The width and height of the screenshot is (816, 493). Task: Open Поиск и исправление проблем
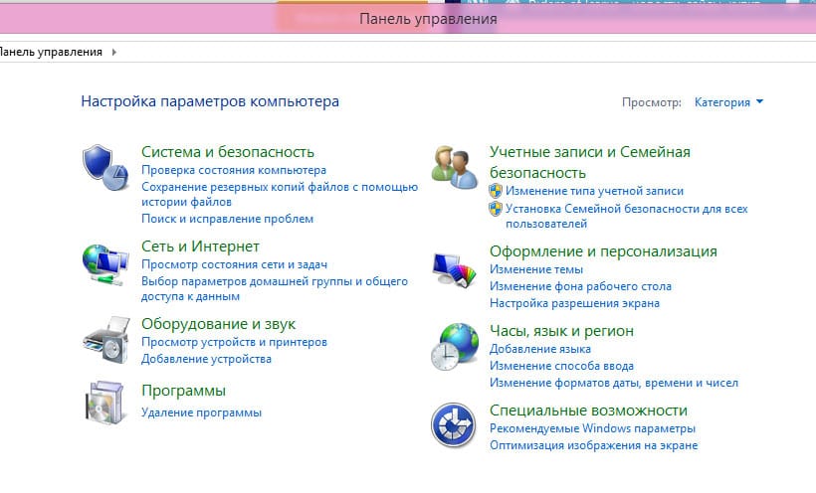pos(227,219)
